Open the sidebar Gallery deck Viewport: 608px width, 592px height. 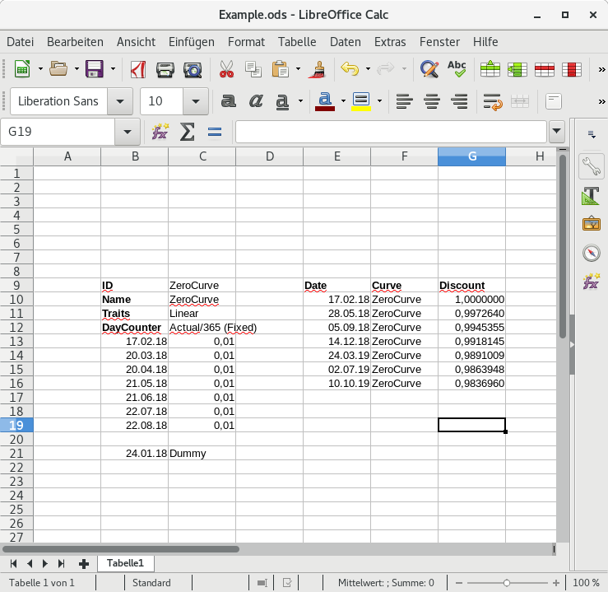pyautogui.click(x=592, y=224)
